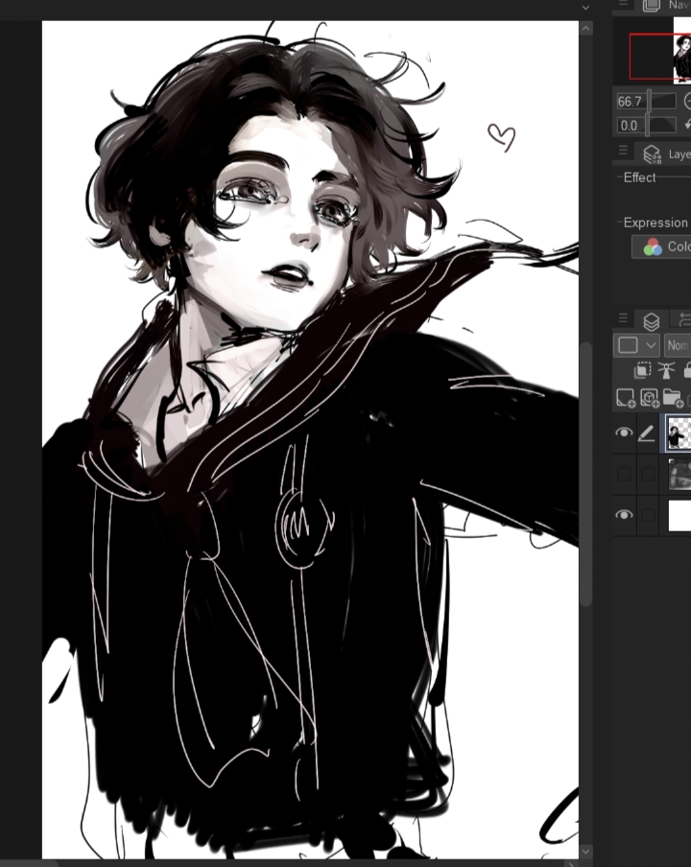Click the Color expression button
The height and width of the screenshot is (867, 691).
click(x=661, y=246)
